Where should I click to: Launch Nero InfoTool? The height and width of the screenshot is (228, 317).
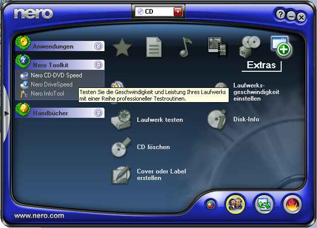(x=47, y=94)
